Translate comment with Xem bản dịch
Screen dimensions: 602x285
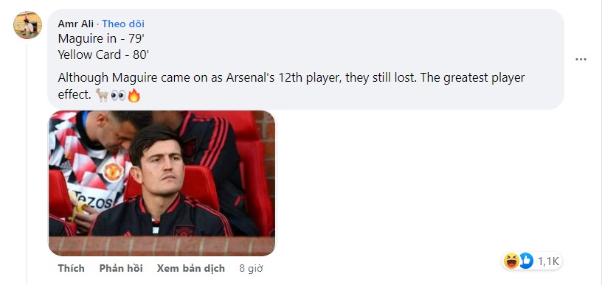[x=191, y=269]
